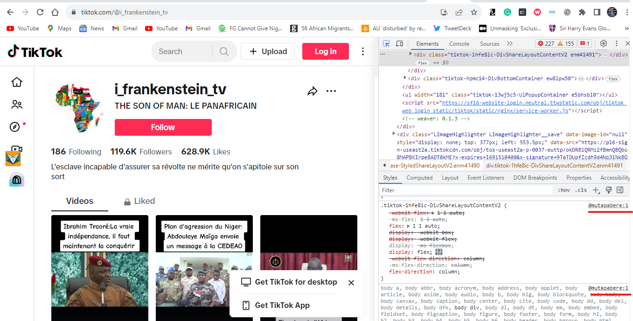This screenshot has height=321, width=633.
Task: Switch to the Liked tab on profile
Action: 139,201
